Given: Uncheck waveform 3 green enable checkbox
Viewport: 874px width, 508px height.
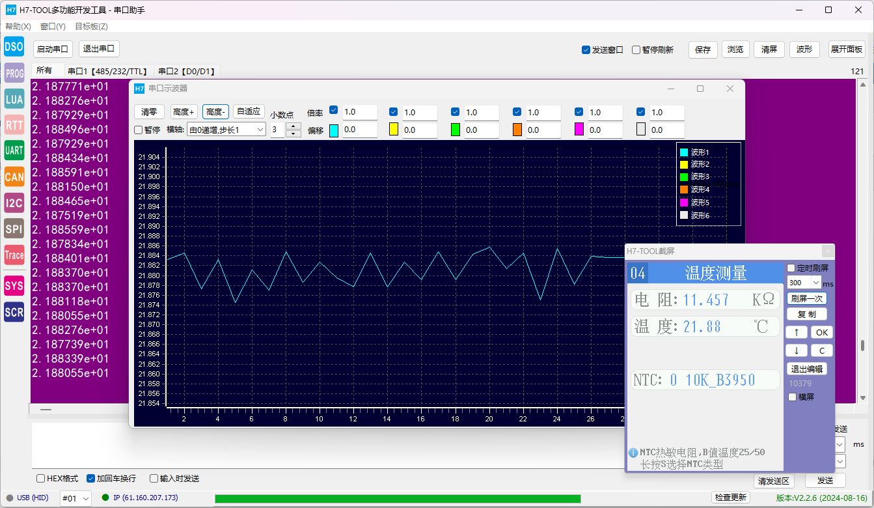Looking at the screenshot, I should point(455,111).
